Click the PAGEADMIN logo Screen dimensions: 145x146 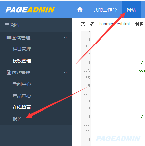pos(30,10)
